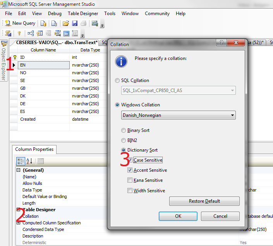273x246 pixels.
Task: Open the View menu
Action: click(x=37, y=14)
